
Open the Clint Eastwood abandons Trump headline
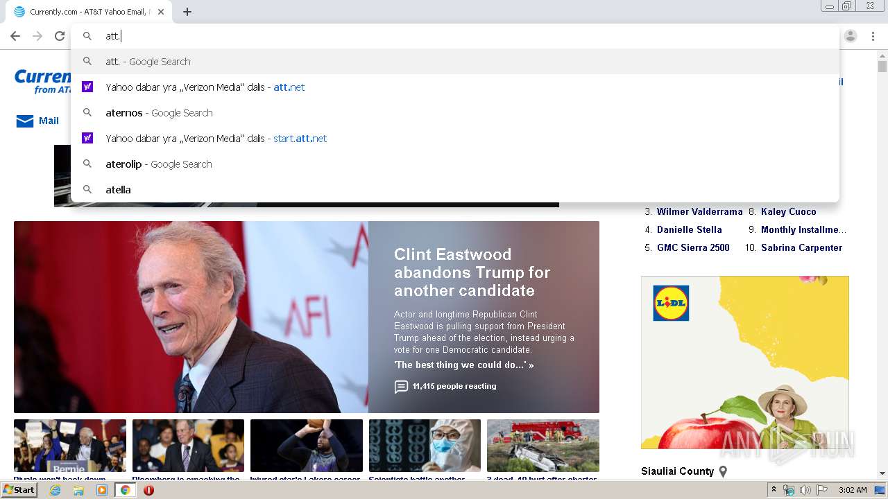tap(472, 272)
